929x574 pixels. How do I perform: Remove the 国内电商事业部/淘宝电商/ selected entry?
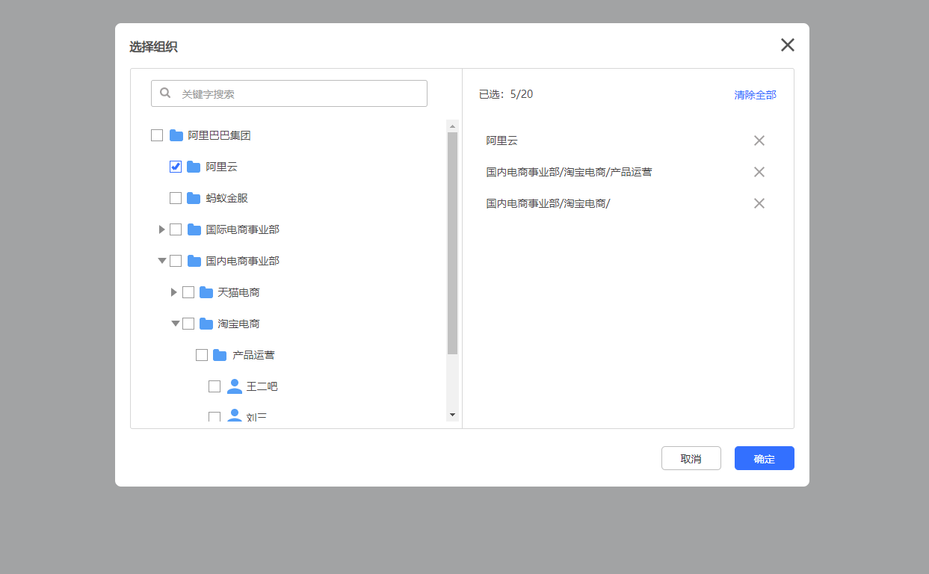759,203
